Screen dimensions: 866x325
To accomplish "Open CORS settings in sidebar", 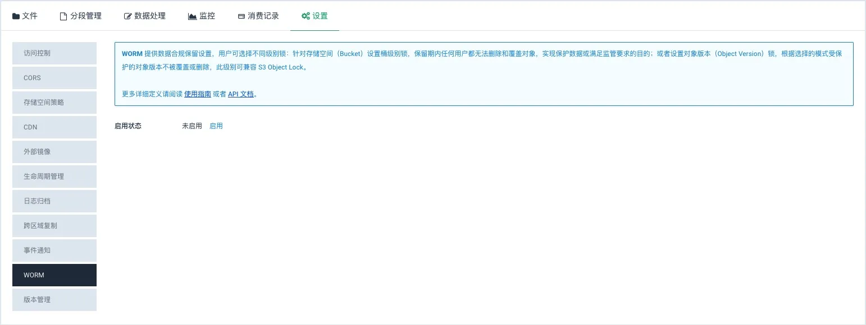I will [x=54, y=78].
